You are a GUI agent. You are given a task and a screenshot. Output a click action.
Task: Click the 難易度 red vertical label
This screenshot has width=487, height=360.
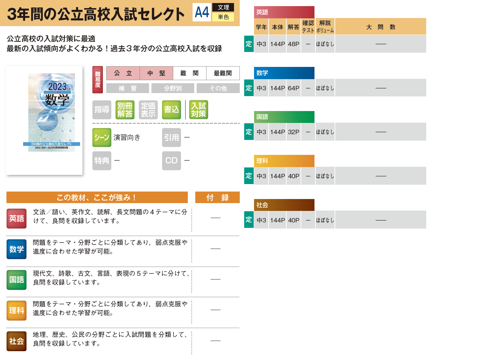pos(98,80)
